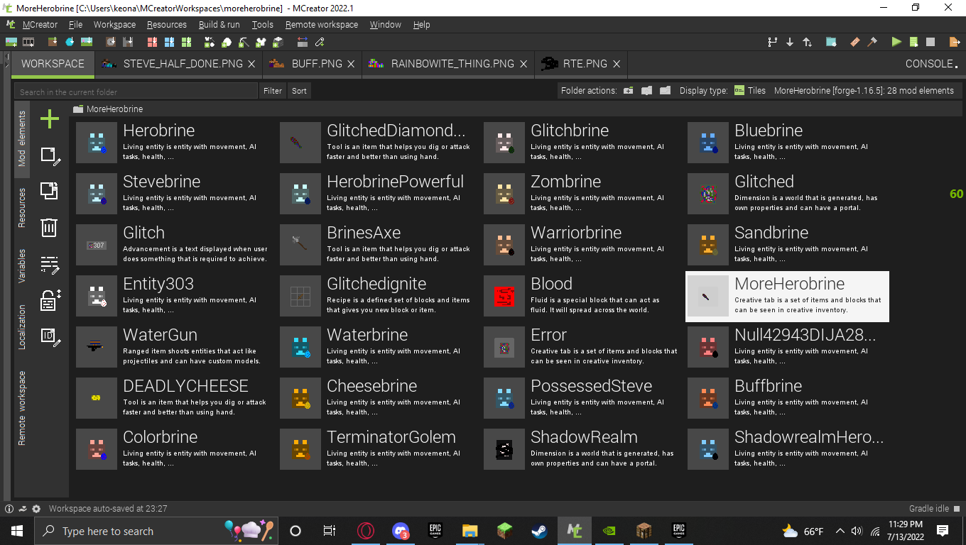Click the hammer build workspace icon
This screenshot has width=966, height=545.
872,42
